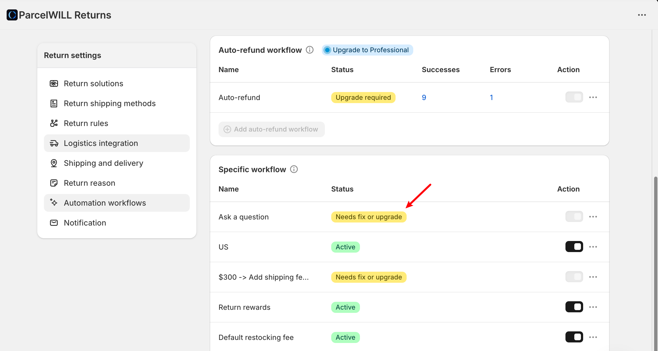Open more actions for Ask a question
Viewport: 658px width, 351px height.
593,217
